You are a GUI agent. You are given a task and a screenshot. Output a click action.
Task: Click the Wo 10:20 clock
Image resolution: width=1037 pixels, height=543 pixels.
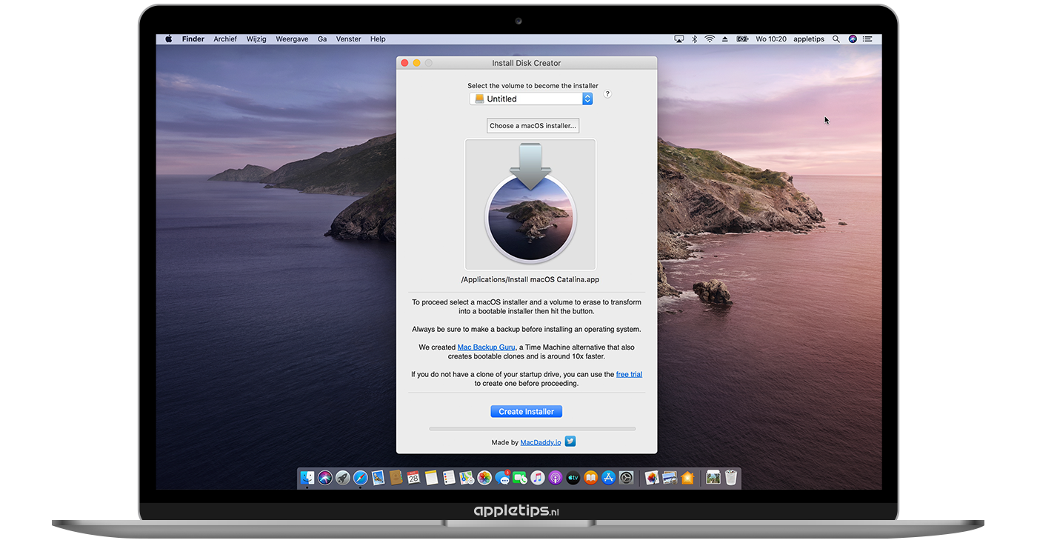coord(771,39)
